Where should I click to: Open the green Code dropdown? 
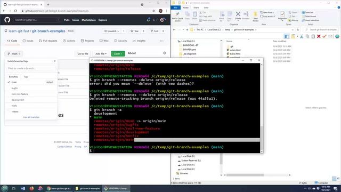[x=118, y=53]
